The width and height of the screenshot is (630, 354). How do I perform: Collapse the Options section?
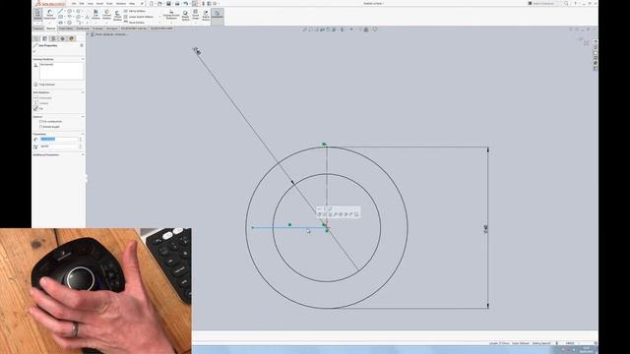coord(83,116)
